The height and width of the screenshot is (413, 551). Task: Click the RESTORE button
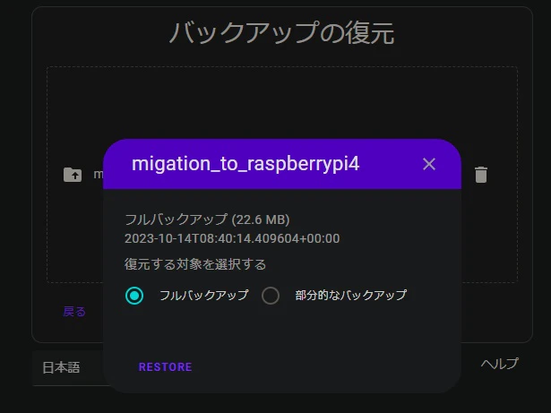(x=165, y=367)
